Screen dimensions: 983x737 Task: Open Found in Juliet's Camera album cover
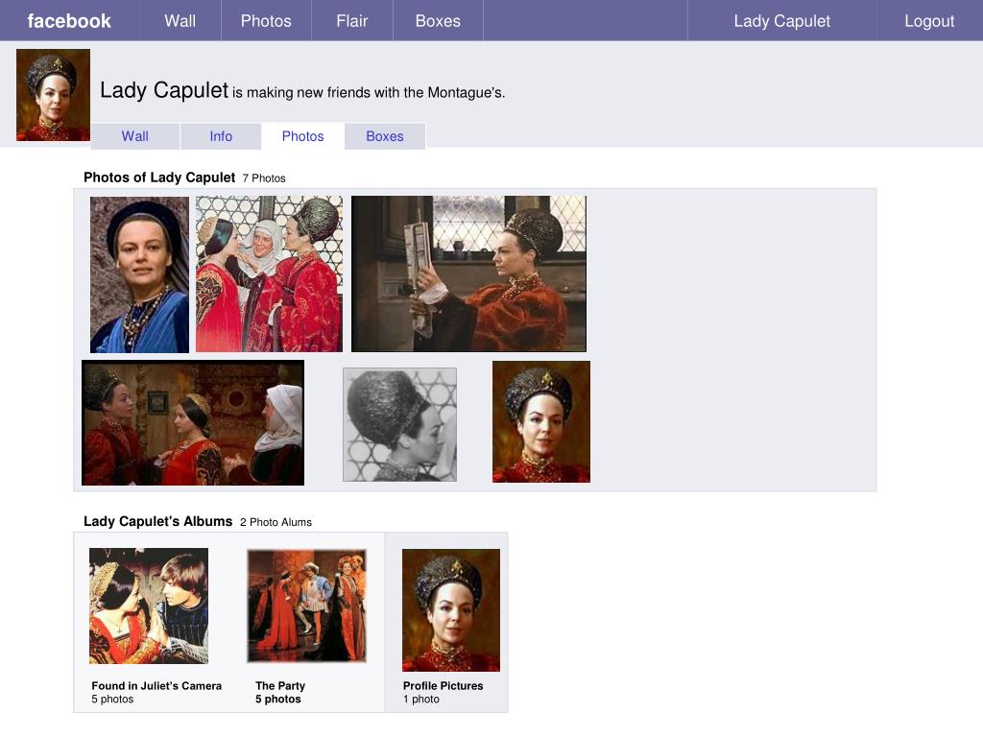[x=149, y=606]
